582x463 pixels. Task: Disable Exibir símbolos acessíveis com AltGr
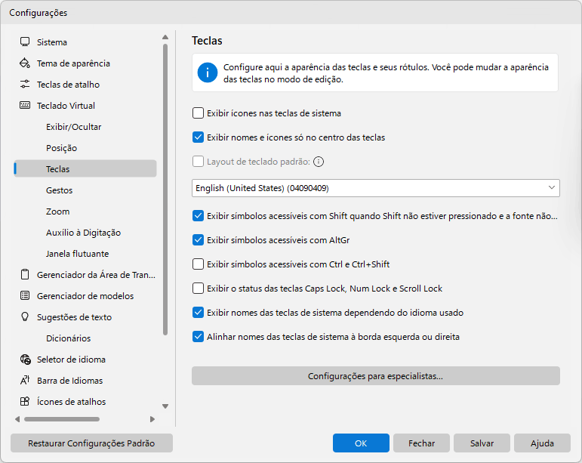[x=199, y=240]
